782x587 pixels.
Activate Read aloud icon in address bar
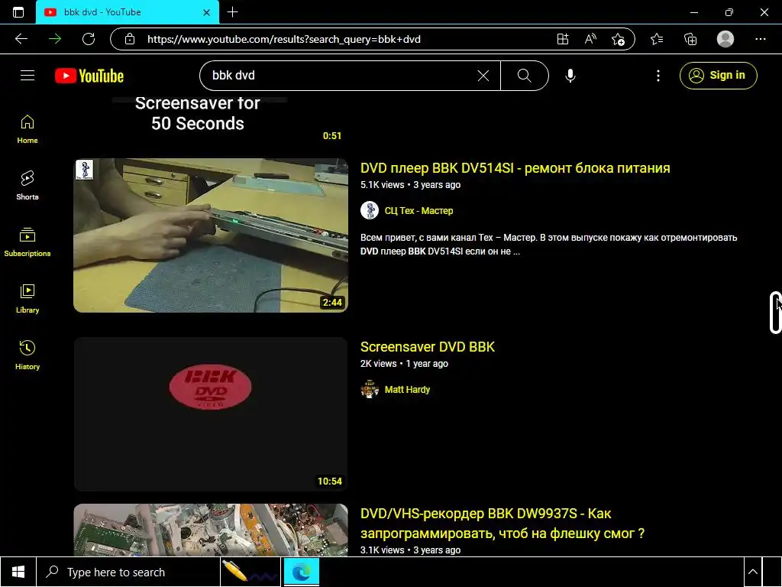tap(590, 39)
